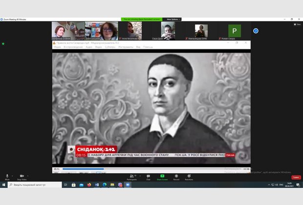303x205 pixels.
Task: Click the red Leave button
Action: coord(296,177)
